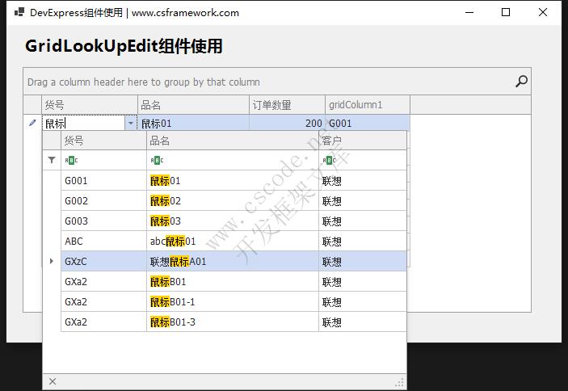
Task: Minimize the DevExpress window
Action: click(x=469, y=12)
